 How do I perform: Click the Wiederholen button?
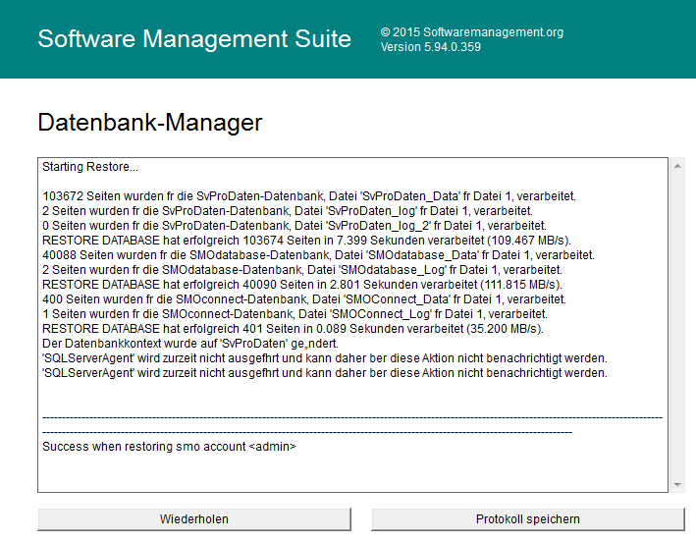click(x=194, y=518)
